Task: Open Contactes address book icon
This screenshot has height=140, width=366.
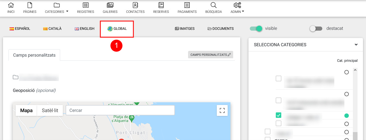Action: (135, 5)
